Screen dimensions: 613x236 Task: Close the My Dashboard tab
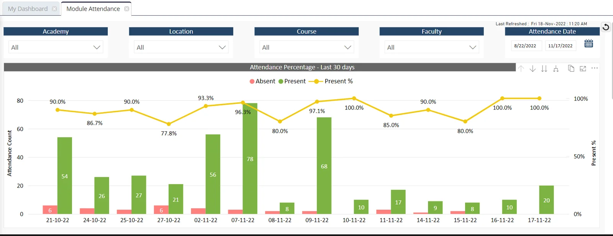click(x=54, y=9)
